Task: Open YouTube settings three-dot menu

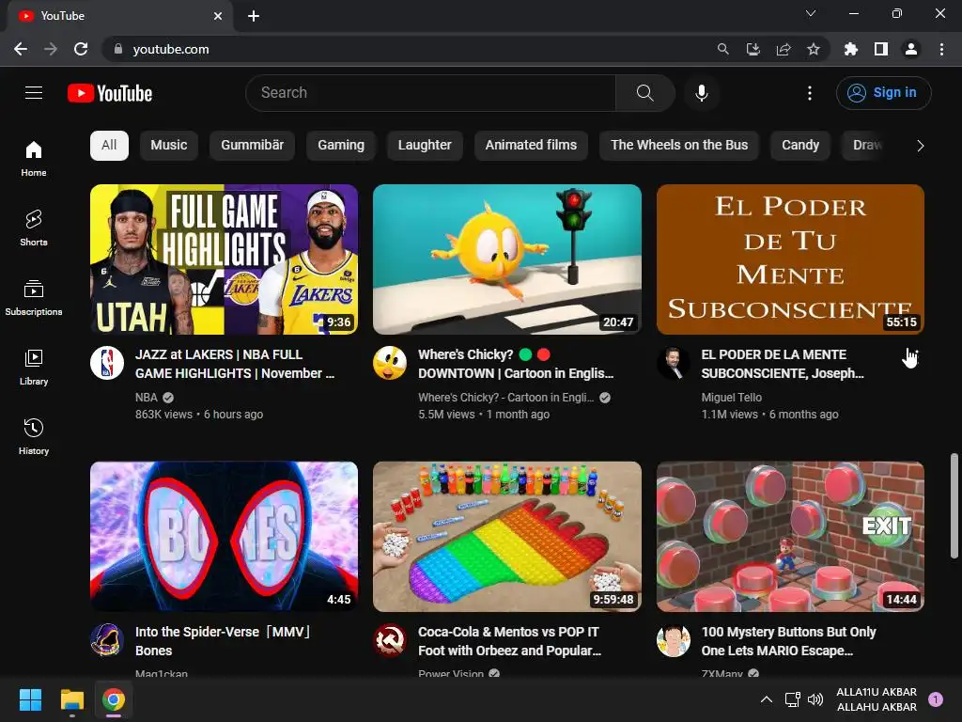Action: click(809, 93)
